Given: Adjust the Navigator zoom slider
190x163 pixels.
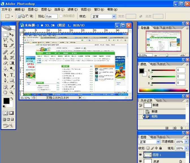Looking at the screenshot, I should click(x=167, y=55).
